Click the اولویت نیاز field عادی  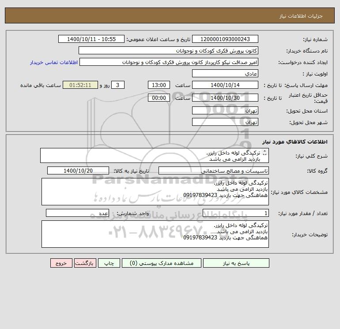click(x=225, y=73)
